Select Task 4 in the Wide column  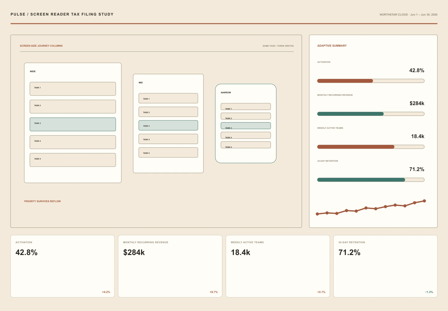[73, 142]
